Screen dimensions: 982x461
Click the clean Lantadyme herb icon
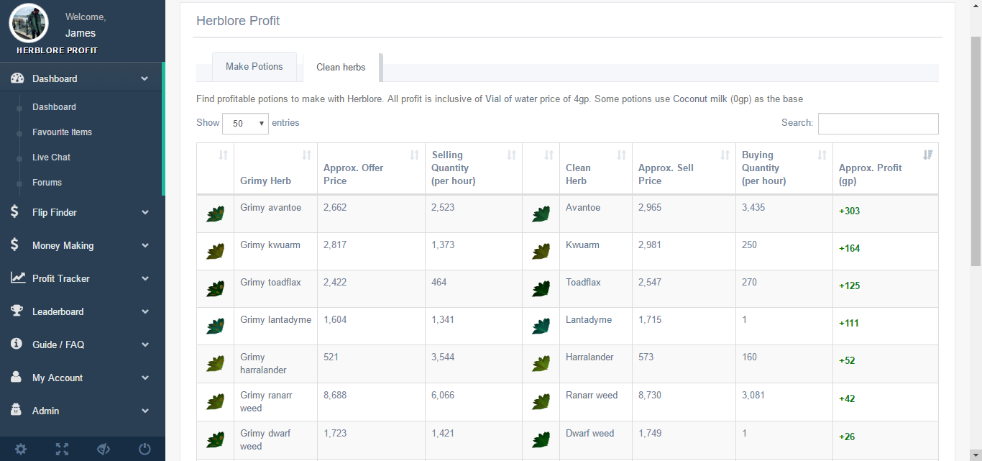(x=541, y=327)
